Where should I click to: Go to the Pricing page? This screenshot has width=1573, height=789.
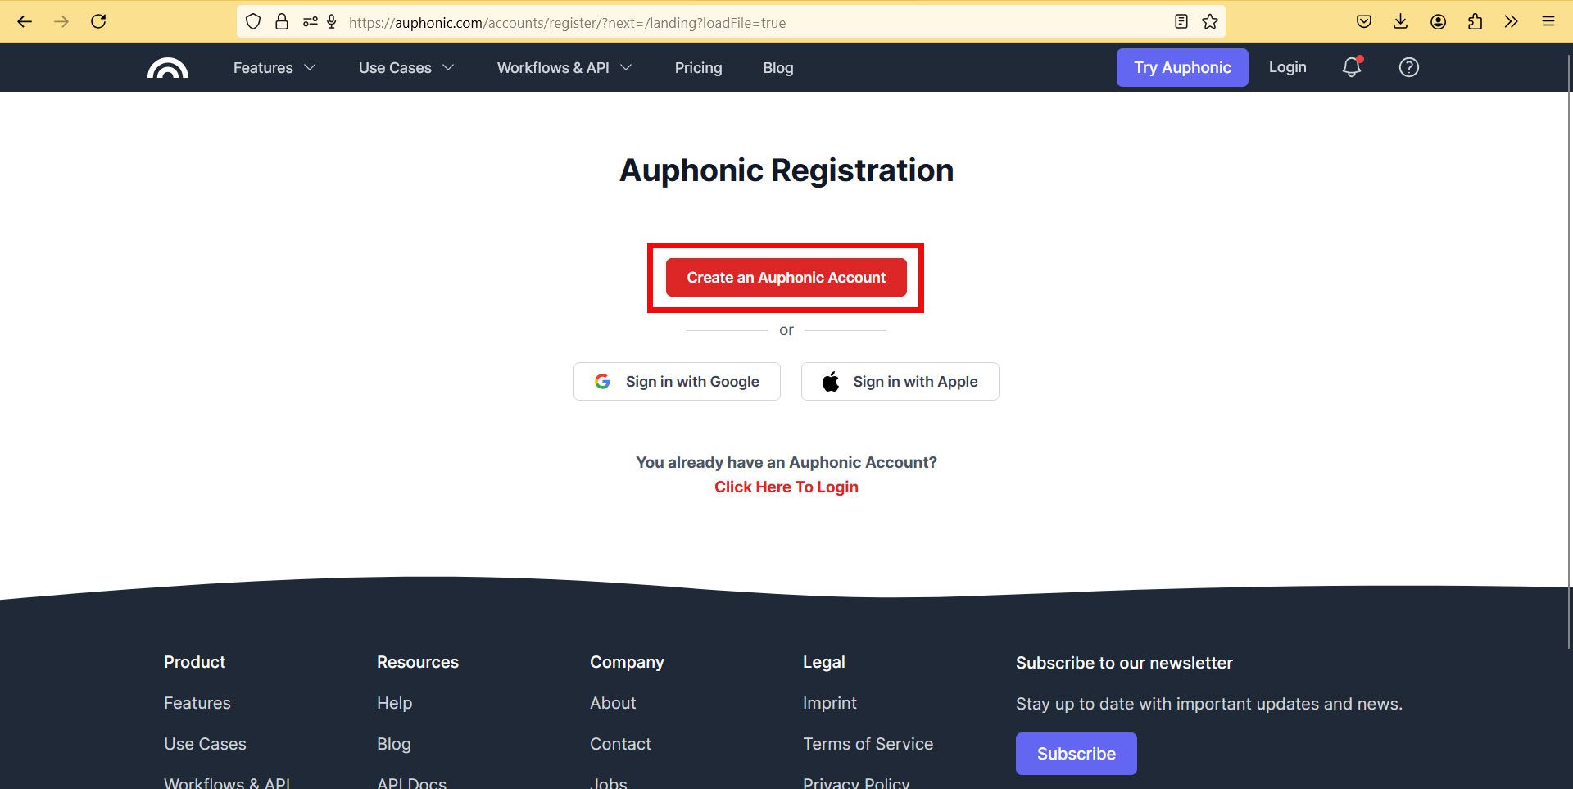(x=698, y=68)
